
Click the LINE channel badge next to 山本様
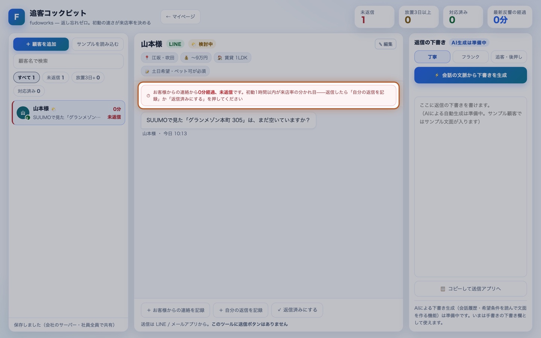click(x=175, y=44)
